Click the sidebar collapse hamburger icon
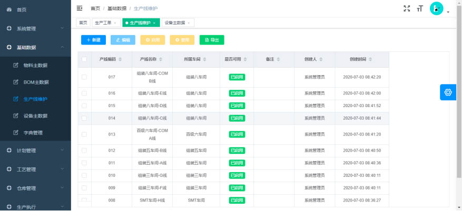 click(x=80, y=8)
